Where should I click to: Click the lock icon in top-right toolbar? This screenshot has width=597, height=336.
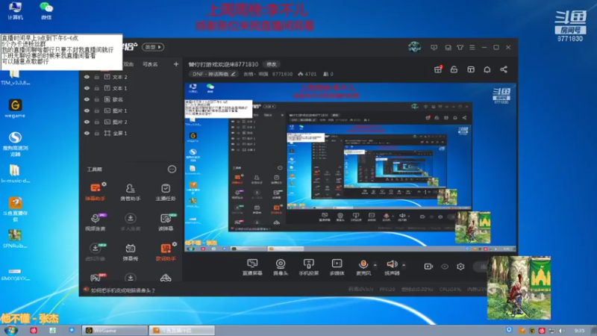454,69
